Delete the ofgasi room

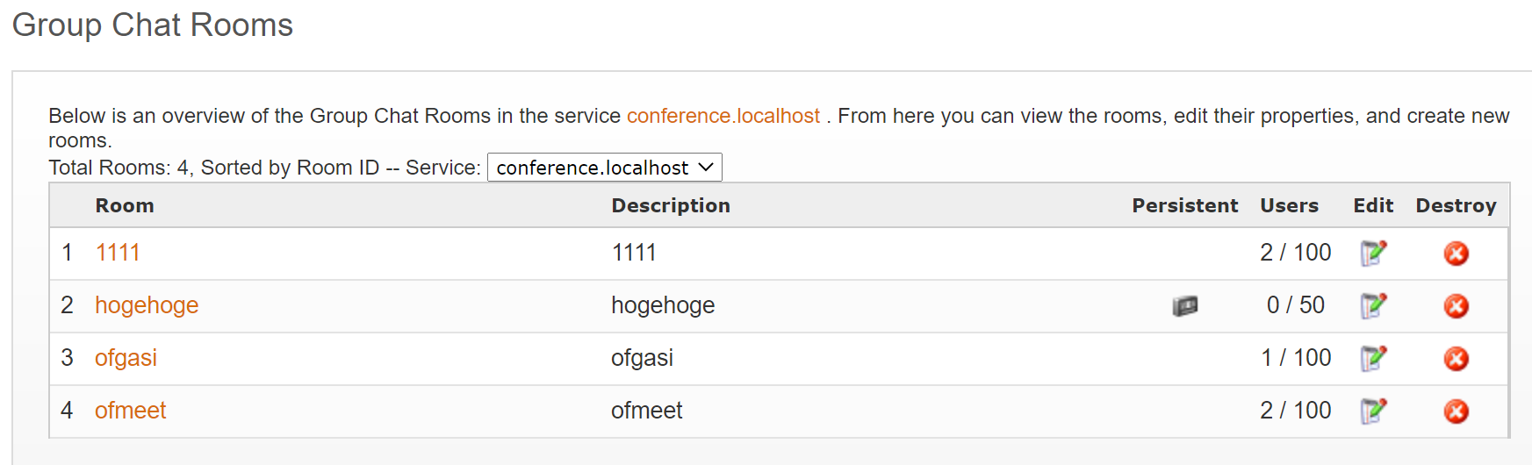coord(1456,359)
